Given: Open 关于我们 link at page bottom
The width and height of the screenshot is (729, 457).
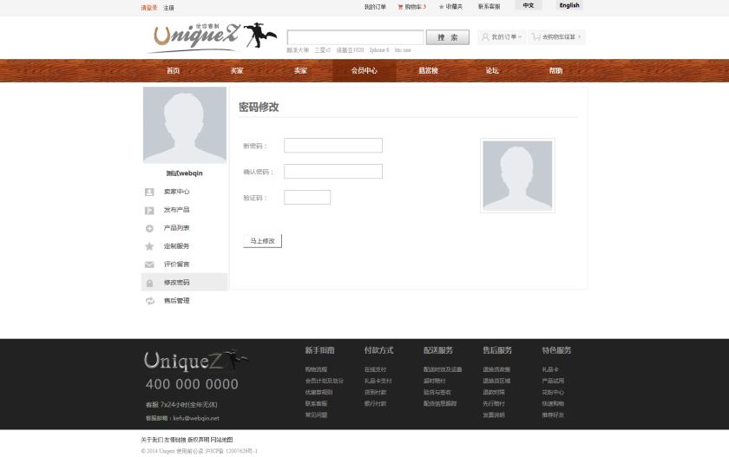Looking at the screenshot, I should [x=152, y=440].
